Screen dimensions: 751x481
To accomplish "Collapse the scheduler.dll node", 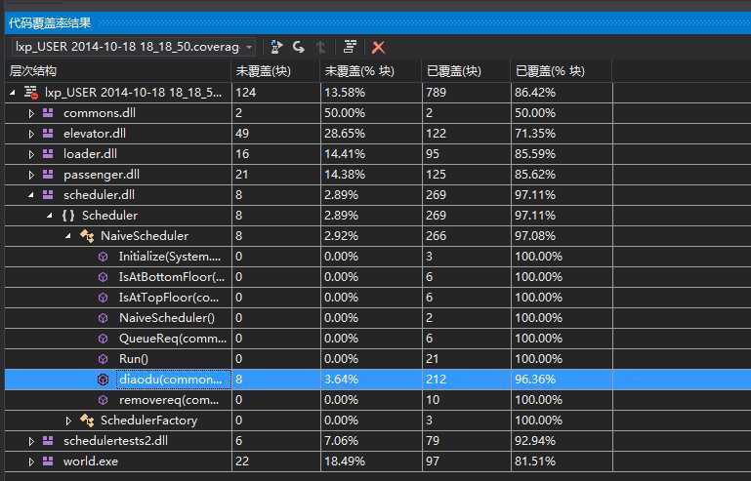I will pyautogui.click(x=31, y=195).
